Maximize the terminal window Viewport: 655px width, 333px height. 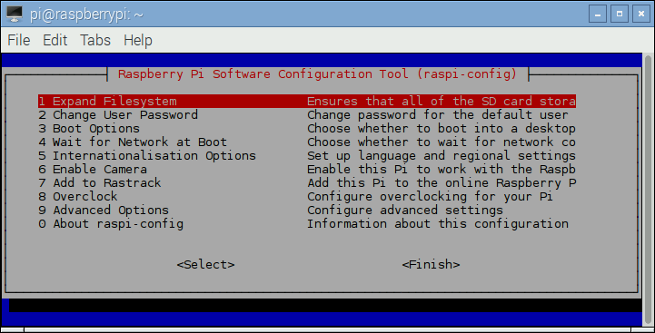tap(620, 15)
